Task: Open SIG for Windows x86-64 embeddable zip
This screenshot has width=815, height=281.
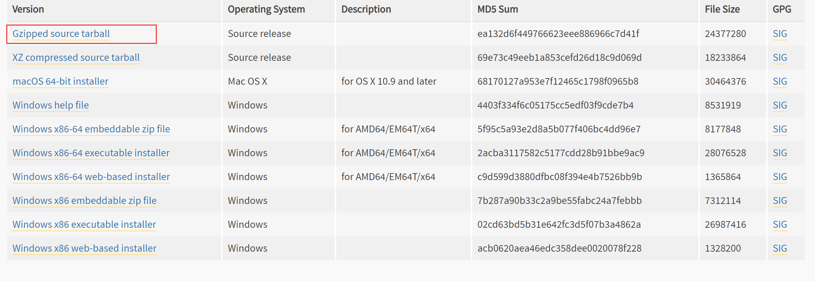Action: pyautogui.click(x=780, y=129)
